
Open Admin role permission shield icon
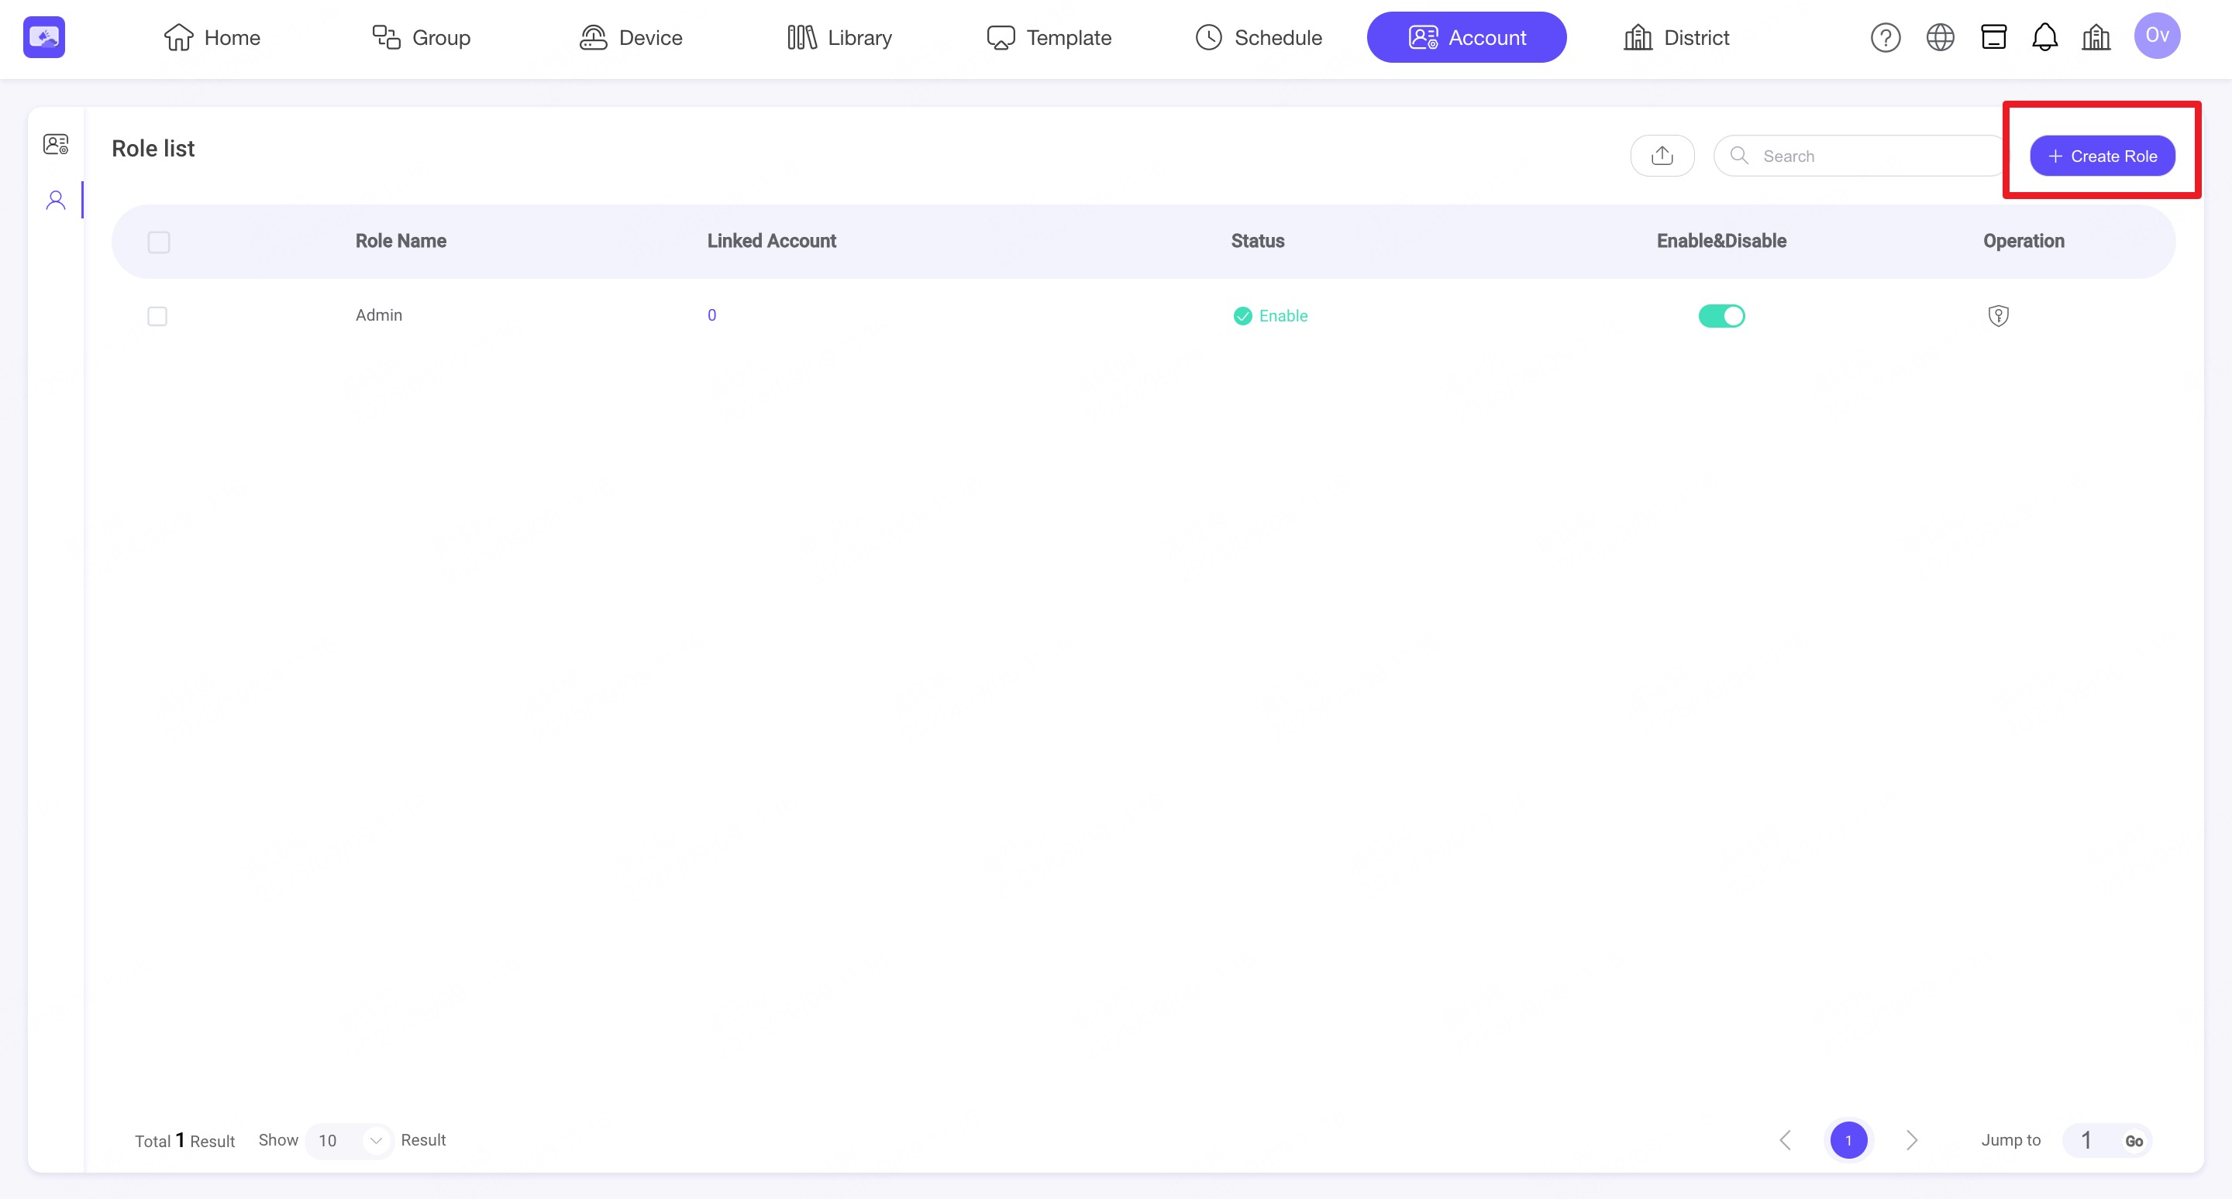[x=1998, y=316]
